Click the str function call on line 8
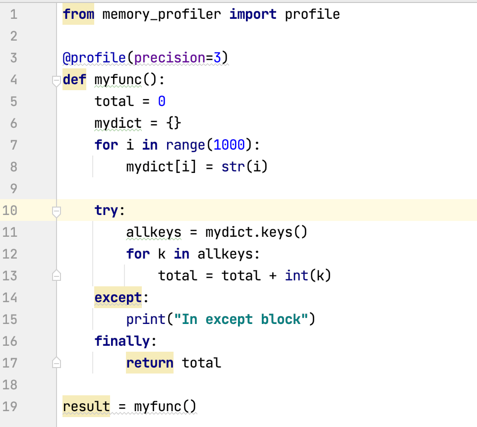Viewport: 477px width, 427px height. point(232,166)
